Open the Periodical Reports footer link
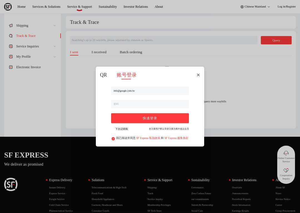The width and height of the screenshot is (300, 213). [241, 199]
